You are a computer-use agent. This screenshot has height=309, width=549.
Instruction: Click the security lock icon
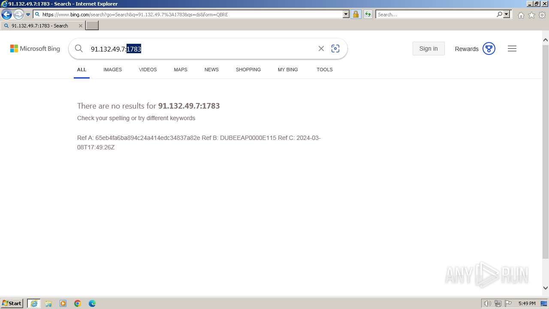356,14
